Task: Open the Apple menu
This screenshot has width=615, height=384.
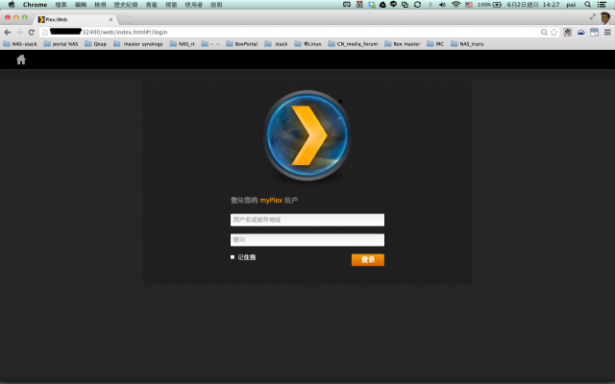Action: [12, 5]
